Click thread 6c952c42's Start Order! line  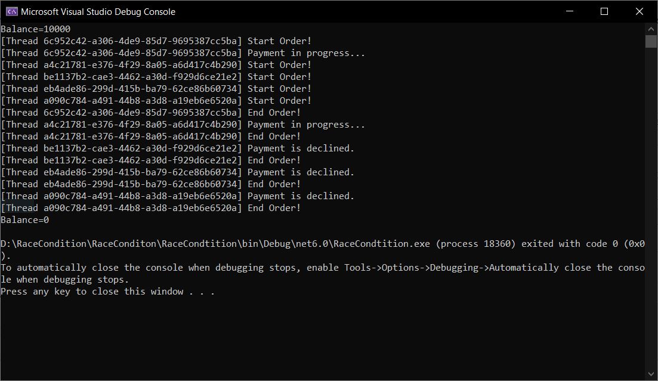(156, 41)
